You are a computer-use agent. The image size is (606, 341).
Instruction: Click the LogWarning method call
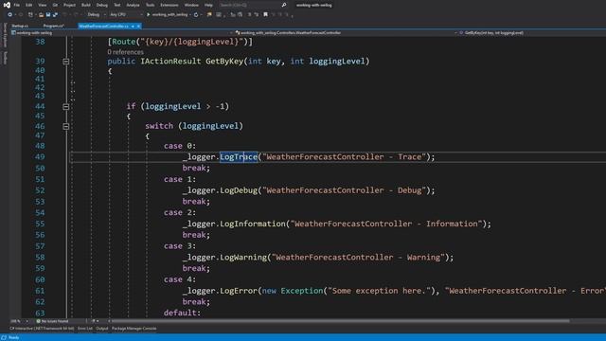point(243,258)
